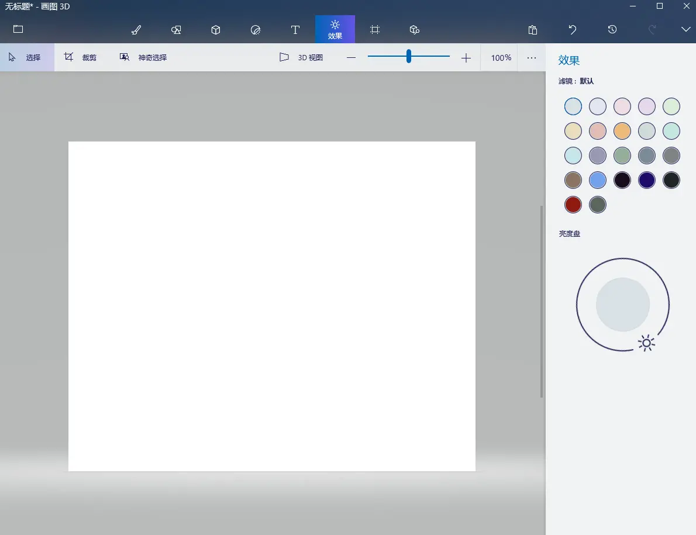The width and height of the screenshot is (696, 535).
Task: Undo the last action
Action: (573, 30)
